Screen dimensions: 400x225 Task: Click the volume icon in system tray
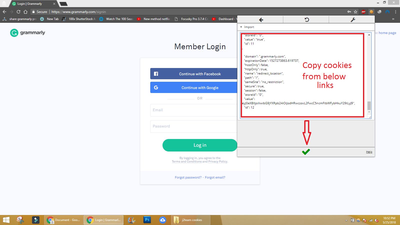pyautogui.click(x=376, y=220)
